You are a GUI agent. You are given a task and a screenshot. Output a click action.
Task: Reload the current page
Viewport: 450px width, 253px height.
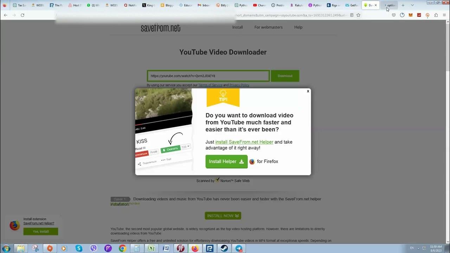(22, 15)
